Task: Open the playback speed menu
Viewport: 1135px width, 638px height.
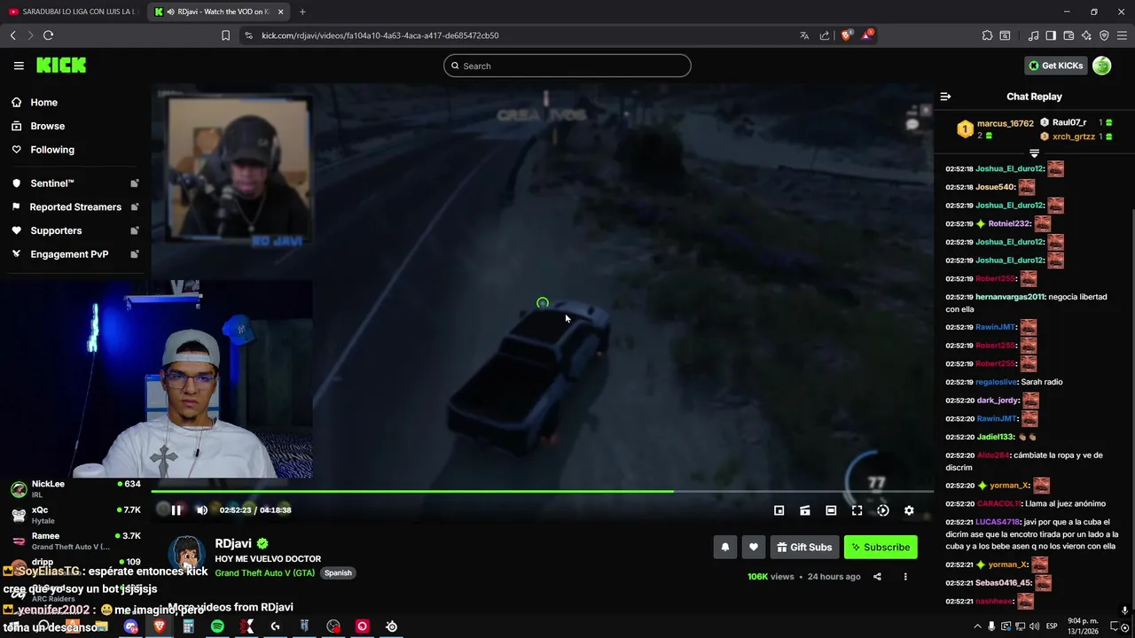Action: click(883, 510)
